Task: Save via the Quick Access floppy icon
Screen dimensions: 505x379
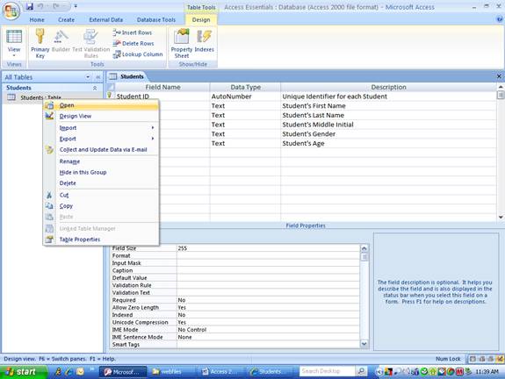Action: pyautogui.click(x=30, y=6)
